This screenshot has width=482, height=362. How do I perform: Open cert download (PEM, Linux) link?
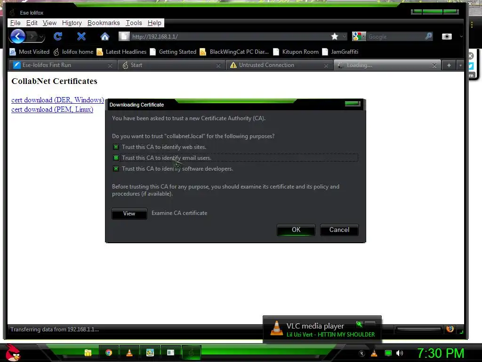coord(52,109)
